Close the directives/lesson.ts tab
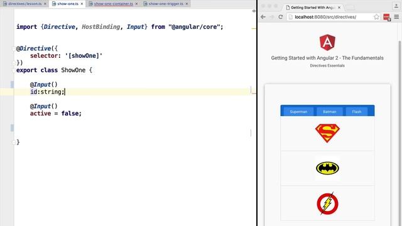Viewport: 402px width, 226px height. coord(45,4)
